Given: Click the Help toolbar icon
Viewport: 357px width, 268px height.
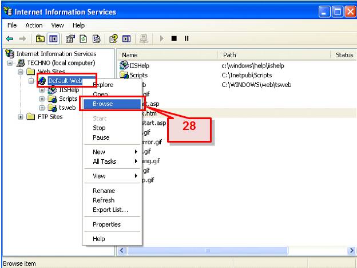Looking at the screenshot, I should (x=113, y=38).
